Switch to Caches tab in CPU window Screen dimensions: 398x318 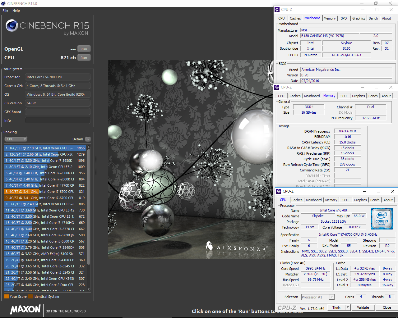(297, 200)
